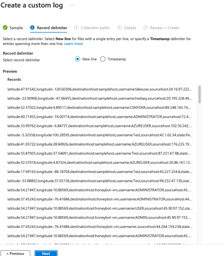The image size is (224, 256).
Task: Click the step 2 Record delimiter circle icon
Action: click(x=32, y=28)
